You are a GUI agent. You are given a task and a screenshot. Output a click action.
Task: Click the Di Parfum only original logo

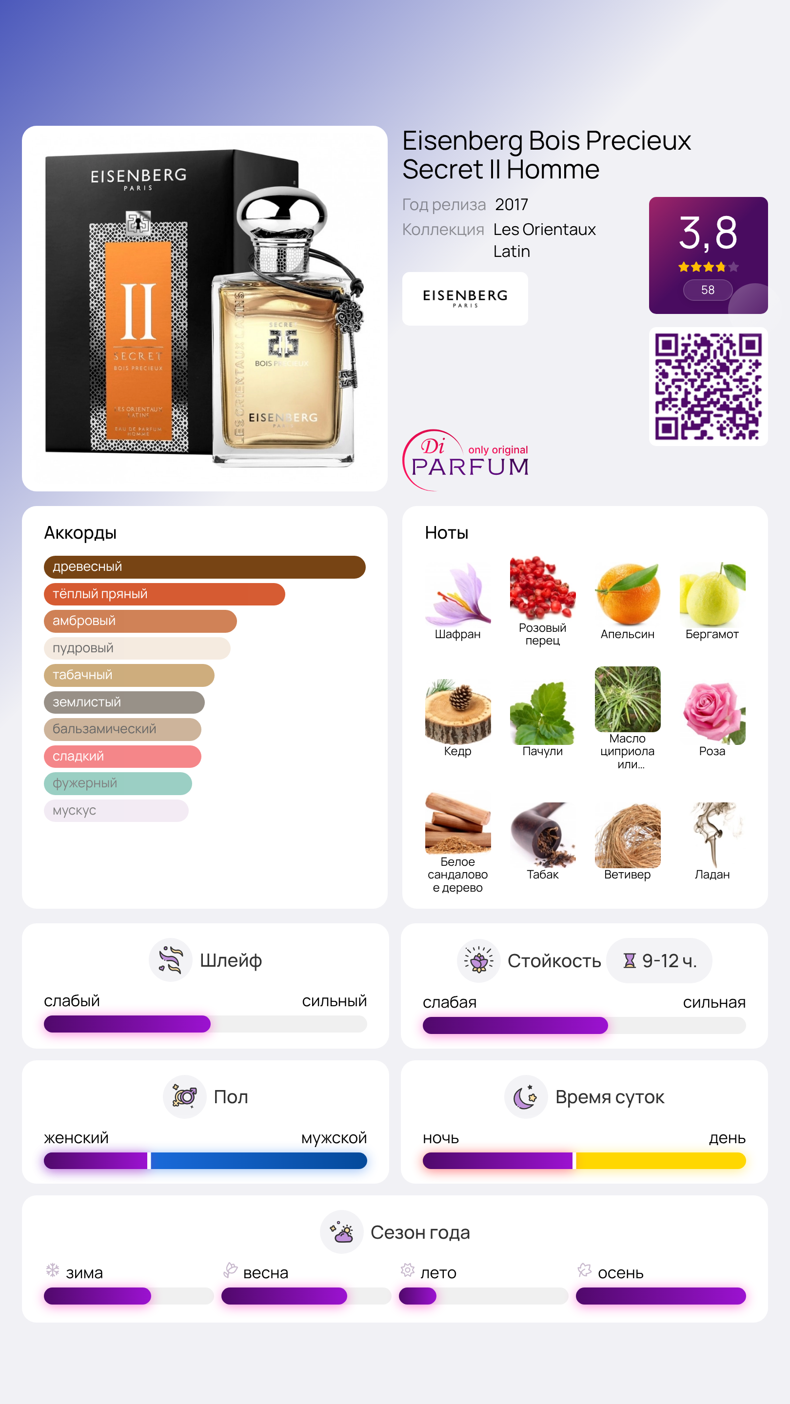(466, 460)
